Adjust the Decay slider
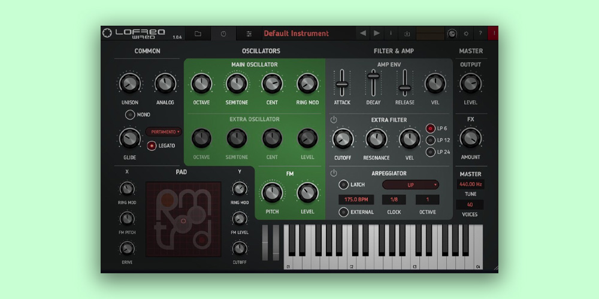This screenshot has width=599, height=299. point(373,75)
